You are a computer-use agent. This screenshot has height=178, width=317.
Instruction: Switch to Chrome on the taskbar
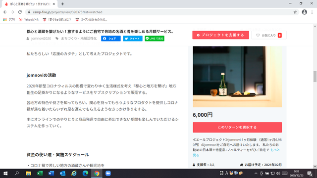coord(97,174)
